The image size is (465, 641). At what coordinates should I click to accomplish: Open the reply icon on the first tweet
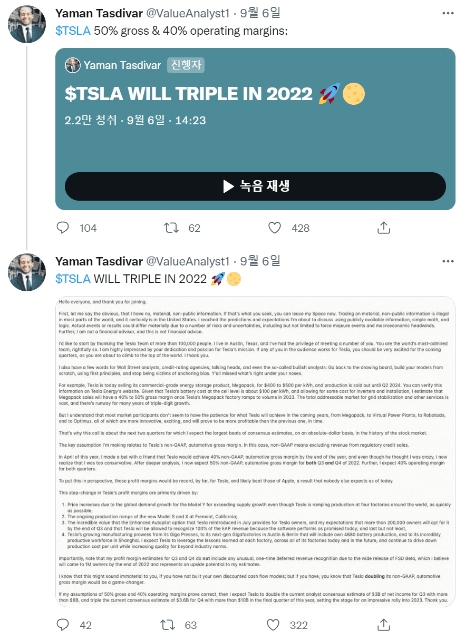click(63, 228)
